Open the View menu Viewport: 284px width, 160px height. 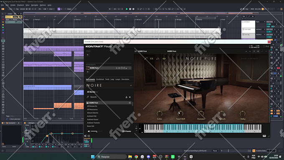27,5
